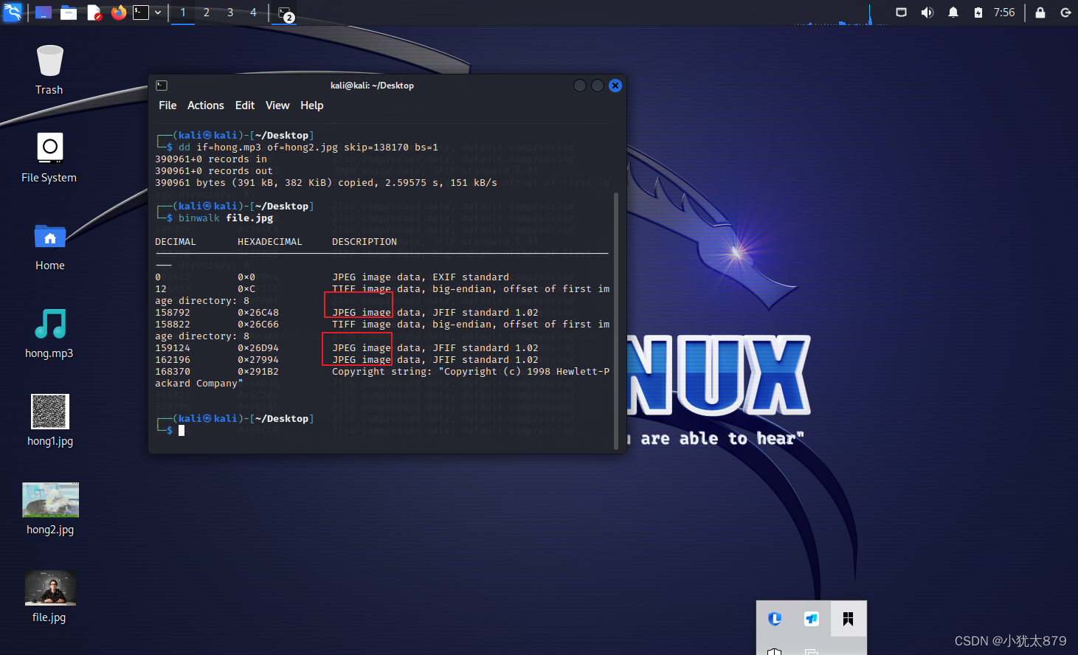Click the '162196' decimal offset value
1078x655 pixels.
coord(173,360)
